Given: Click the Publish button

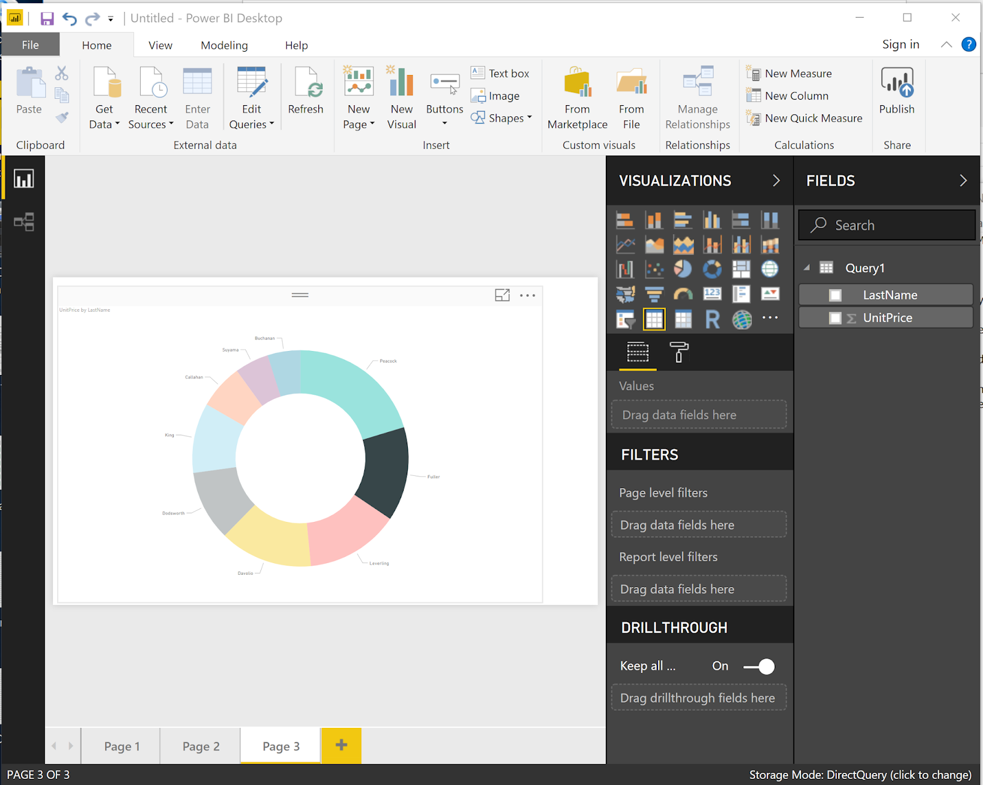Looking at the screenshot, I should pyautogui.click(x=897, y=92).
